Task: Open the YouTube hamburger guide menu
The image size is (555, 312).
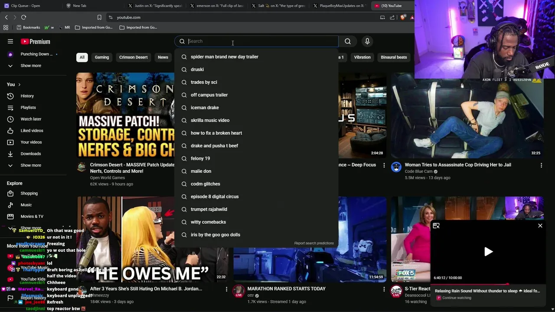Action: point(10,42)
